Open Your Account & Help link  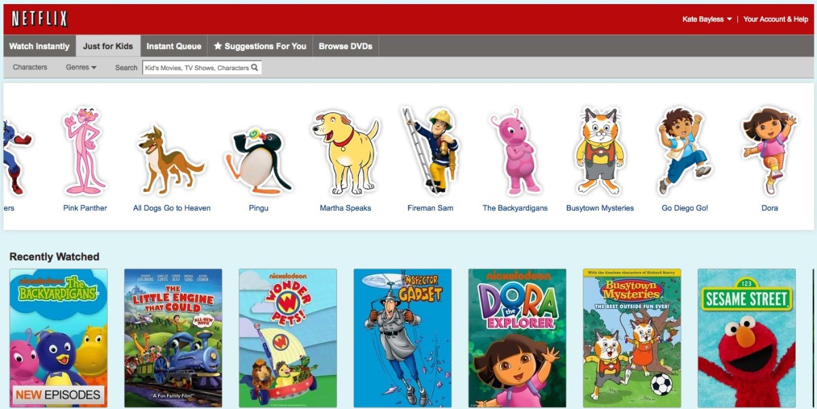(775, 19)
